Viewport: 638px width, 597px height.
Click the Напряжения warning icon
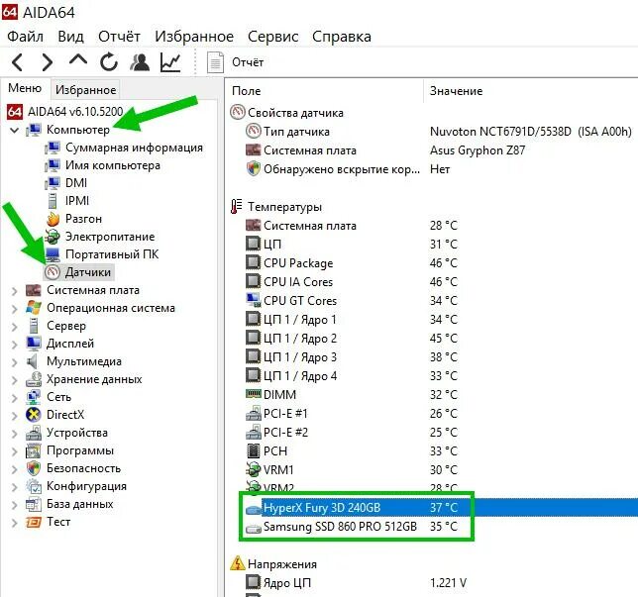237,563
